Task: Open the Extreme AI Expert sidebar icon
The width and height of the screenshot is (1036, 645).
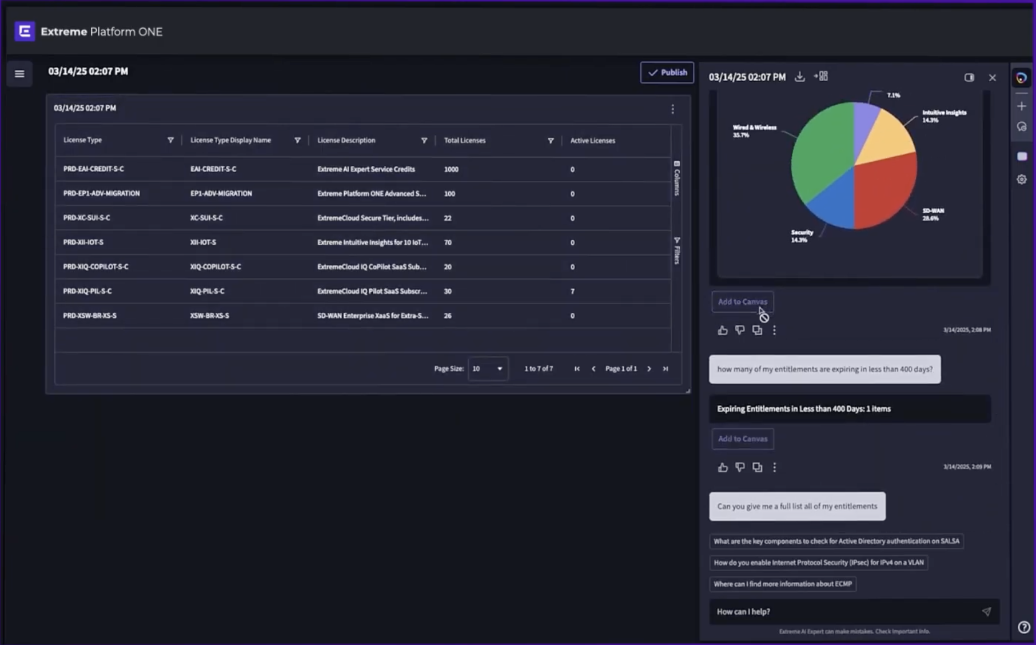Action: pos(1022,78)
